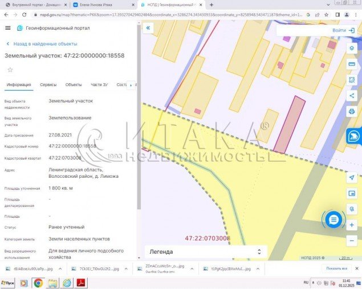The height and width of the screenshot is (289, 362).
Task: Open the Объекты tab
Action: tap(74, 85)
